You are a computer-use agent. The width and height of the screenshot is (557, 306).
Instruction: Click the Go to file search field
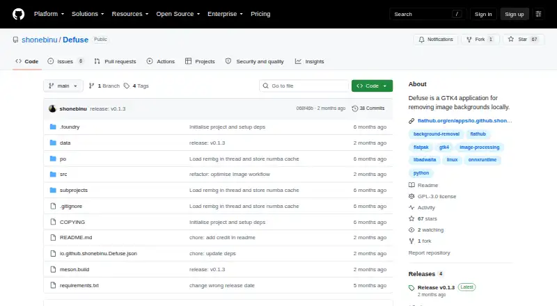pos(304,86)
